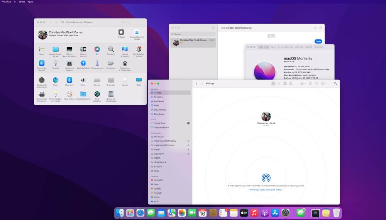
Task: Select the Verde tag in sidebar
Action: [x=170, y=197]
